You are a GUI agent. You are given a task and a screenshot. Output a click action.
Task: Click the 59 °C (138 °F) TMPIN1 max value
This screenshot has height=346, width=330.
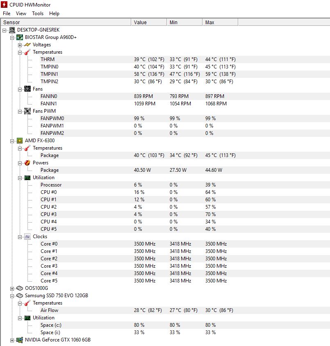pyautogui.click(x=221, y=74)
